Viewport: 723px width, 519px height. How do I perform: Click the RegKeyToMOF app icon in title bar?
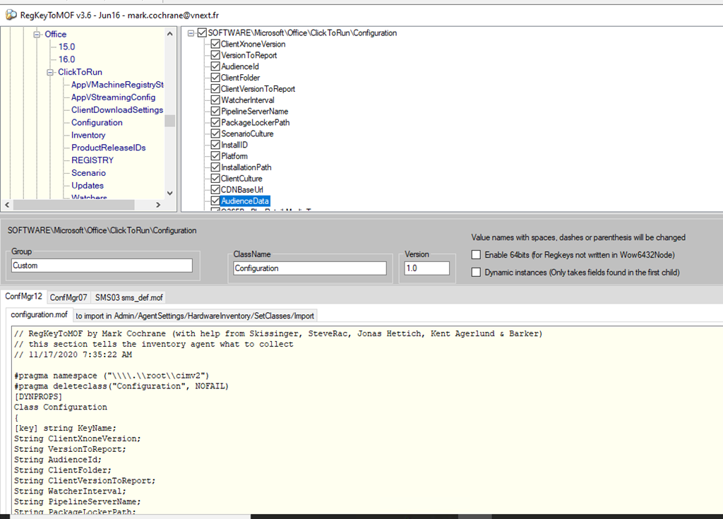click(11, 15)
